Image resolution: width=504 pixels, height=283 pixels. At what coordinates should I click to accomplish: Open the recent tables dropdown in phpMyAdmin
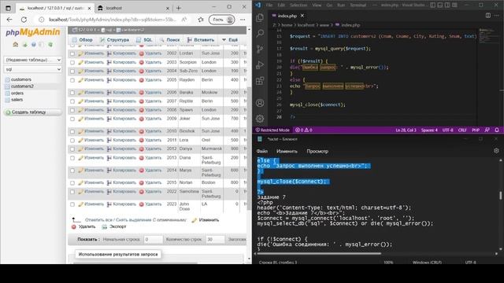33,60
